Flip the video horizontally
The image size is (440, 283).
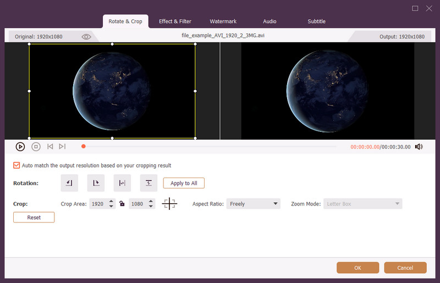(x=122, y=183)
